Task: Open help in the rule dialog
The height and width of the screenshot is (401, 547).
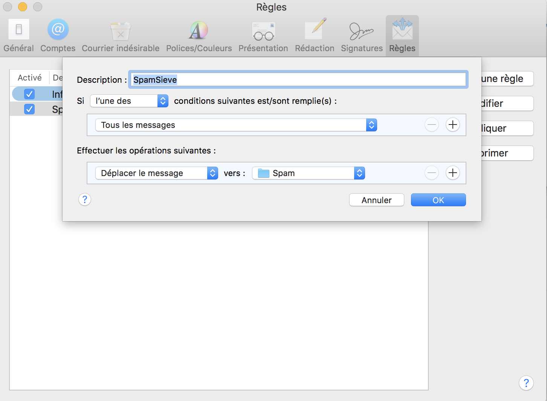Action: coord(85,199)
